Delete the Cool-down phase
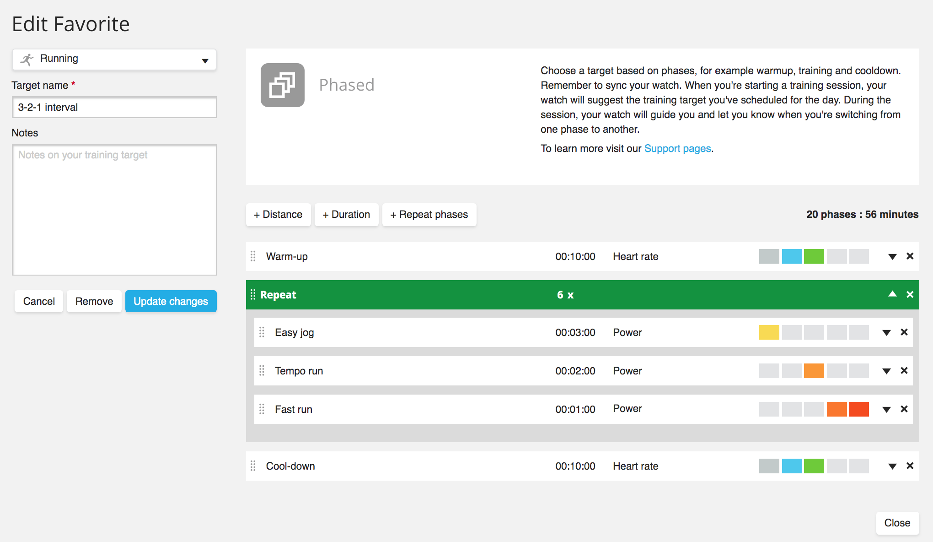 910,466
